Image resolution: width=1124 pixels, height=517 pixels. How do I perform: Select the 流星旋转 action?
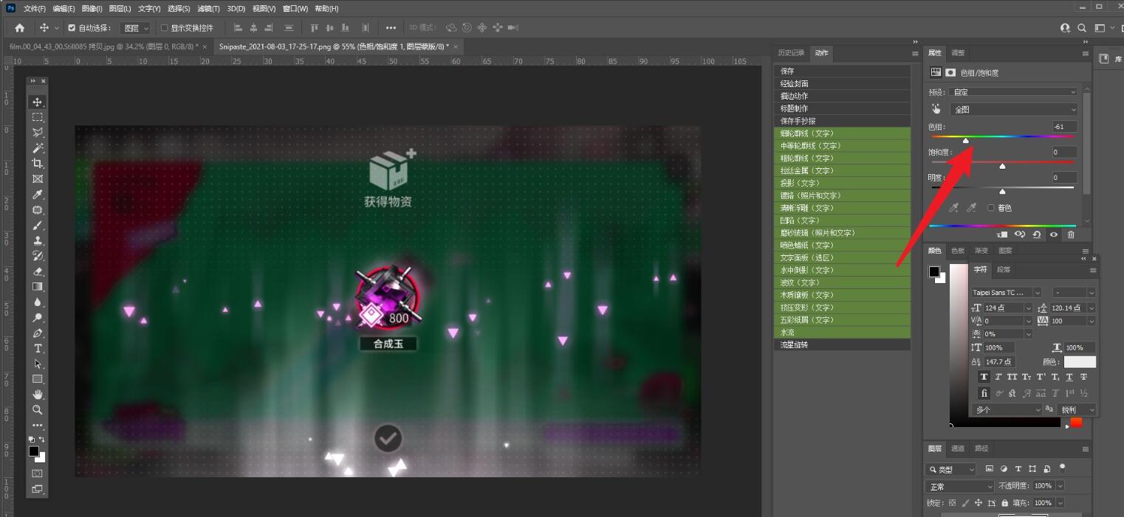pyautogui.click(x=842, y=345)
